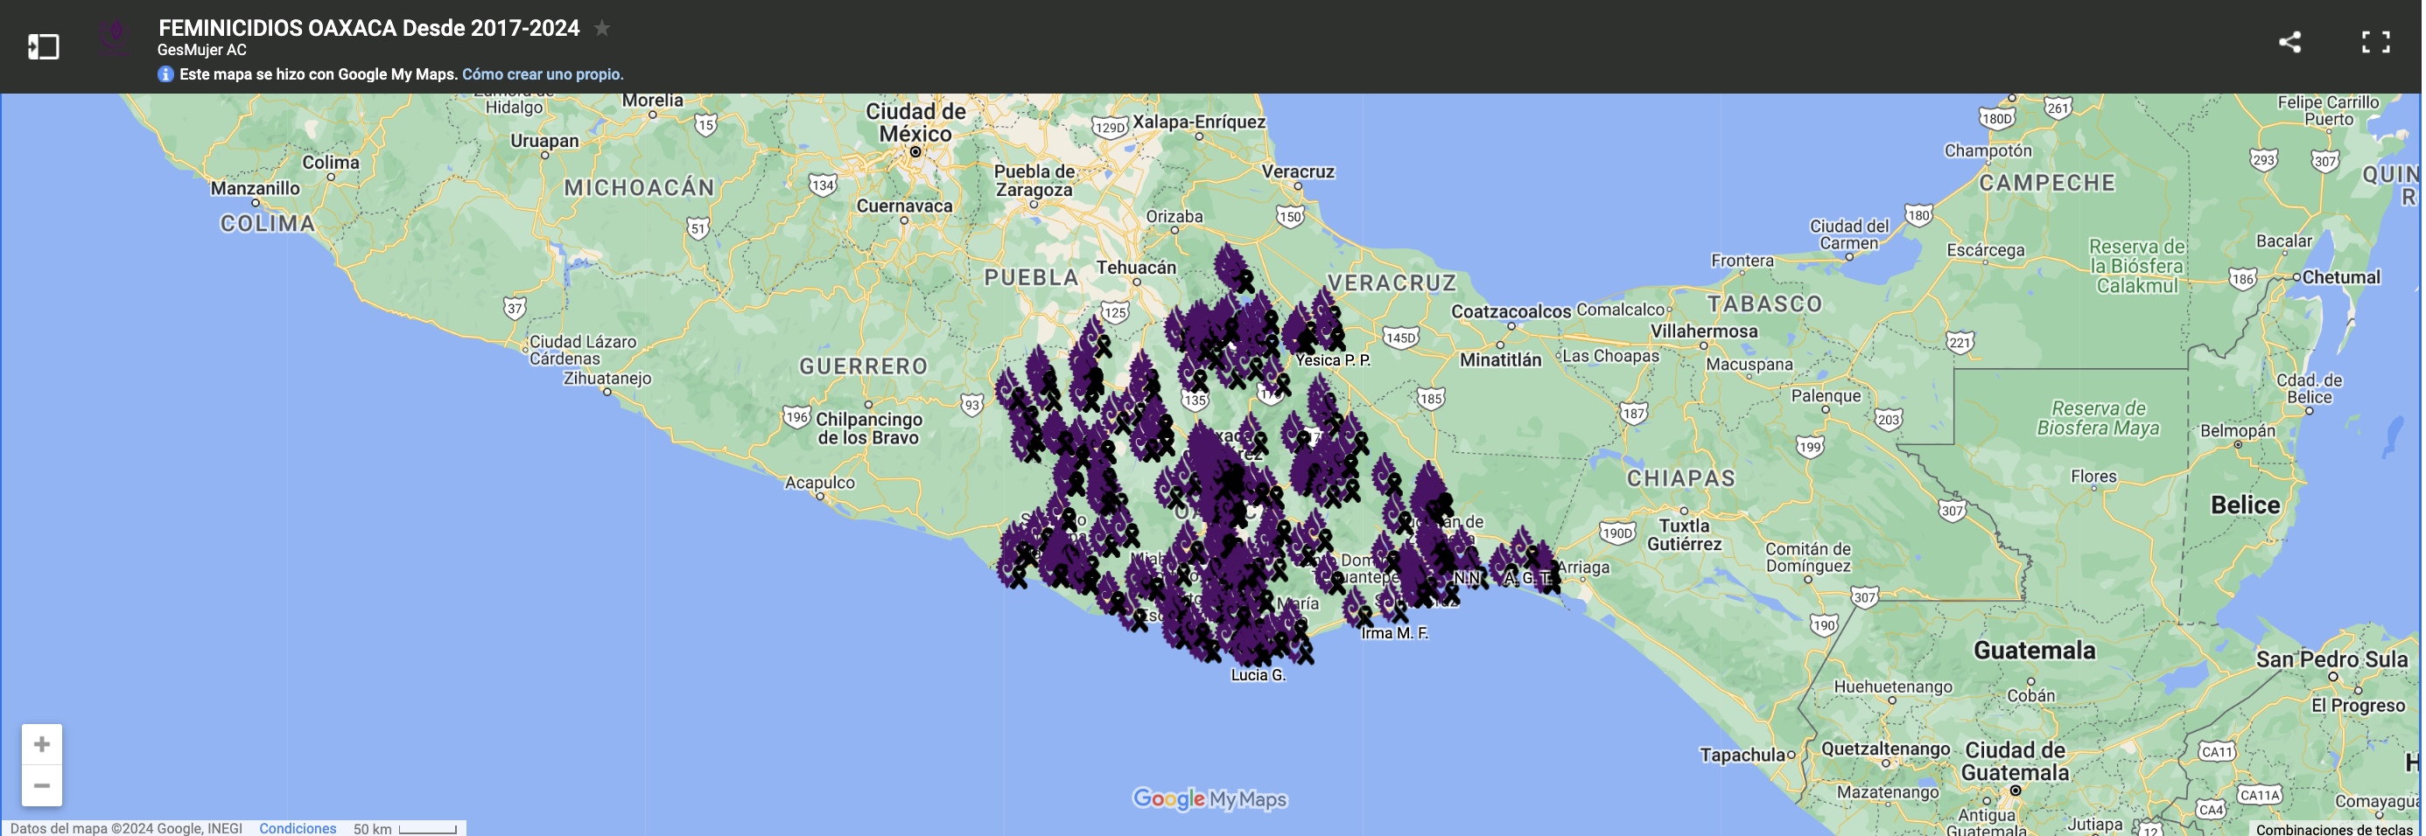Click the 196 highway shield
The image size is (2426, 836).
pyautogui.click(x=796, y=417)
